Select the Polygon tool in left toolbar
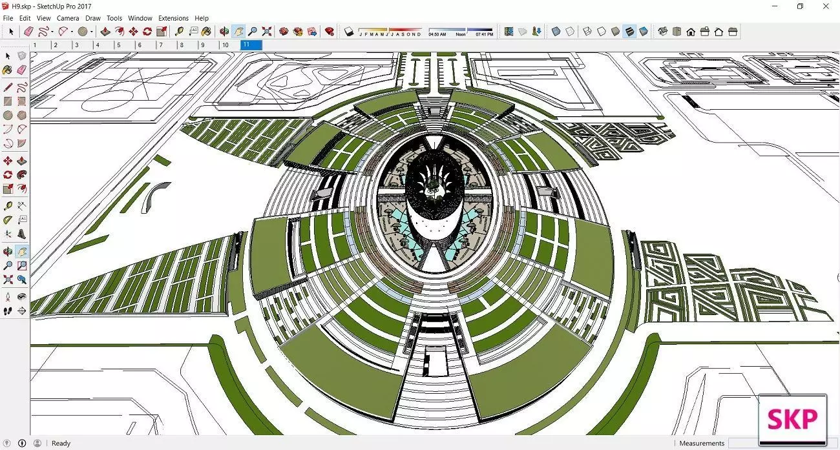The width and height of the screenshot is (840, 450). (22, 115)
